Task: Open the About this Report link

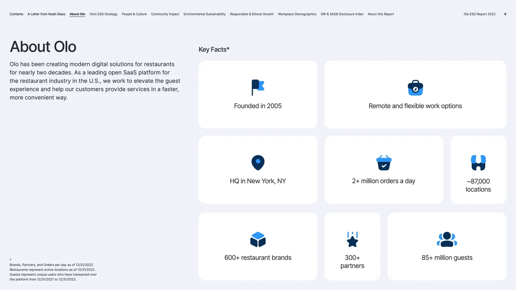Action: (x=381, y=14)
